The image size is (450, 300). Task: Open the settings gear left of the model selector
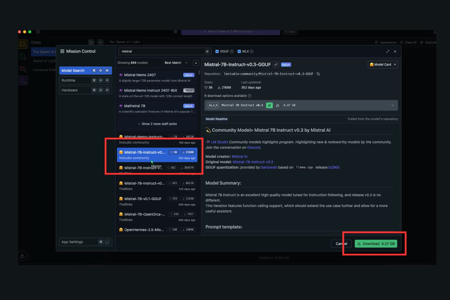coord(175,31)
